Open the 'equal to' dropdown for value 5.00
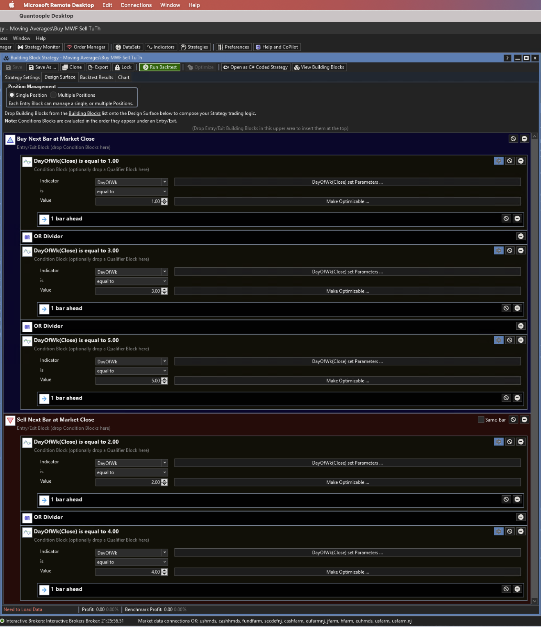541x627 pixels. 164,371
